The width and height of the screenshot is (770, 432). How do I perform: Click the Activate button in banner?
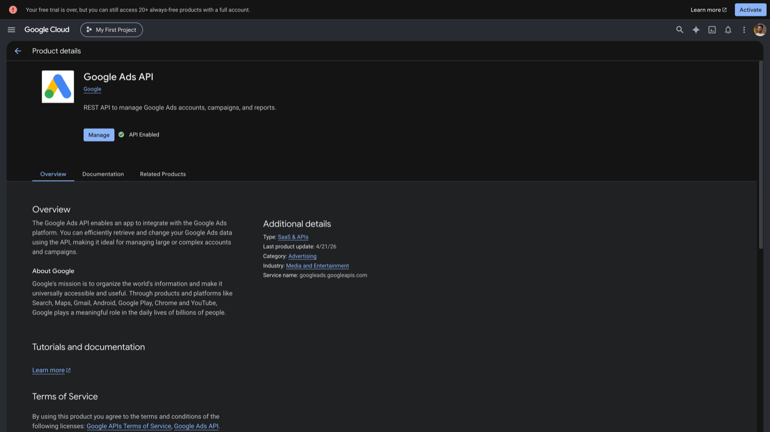pos(750,10)
